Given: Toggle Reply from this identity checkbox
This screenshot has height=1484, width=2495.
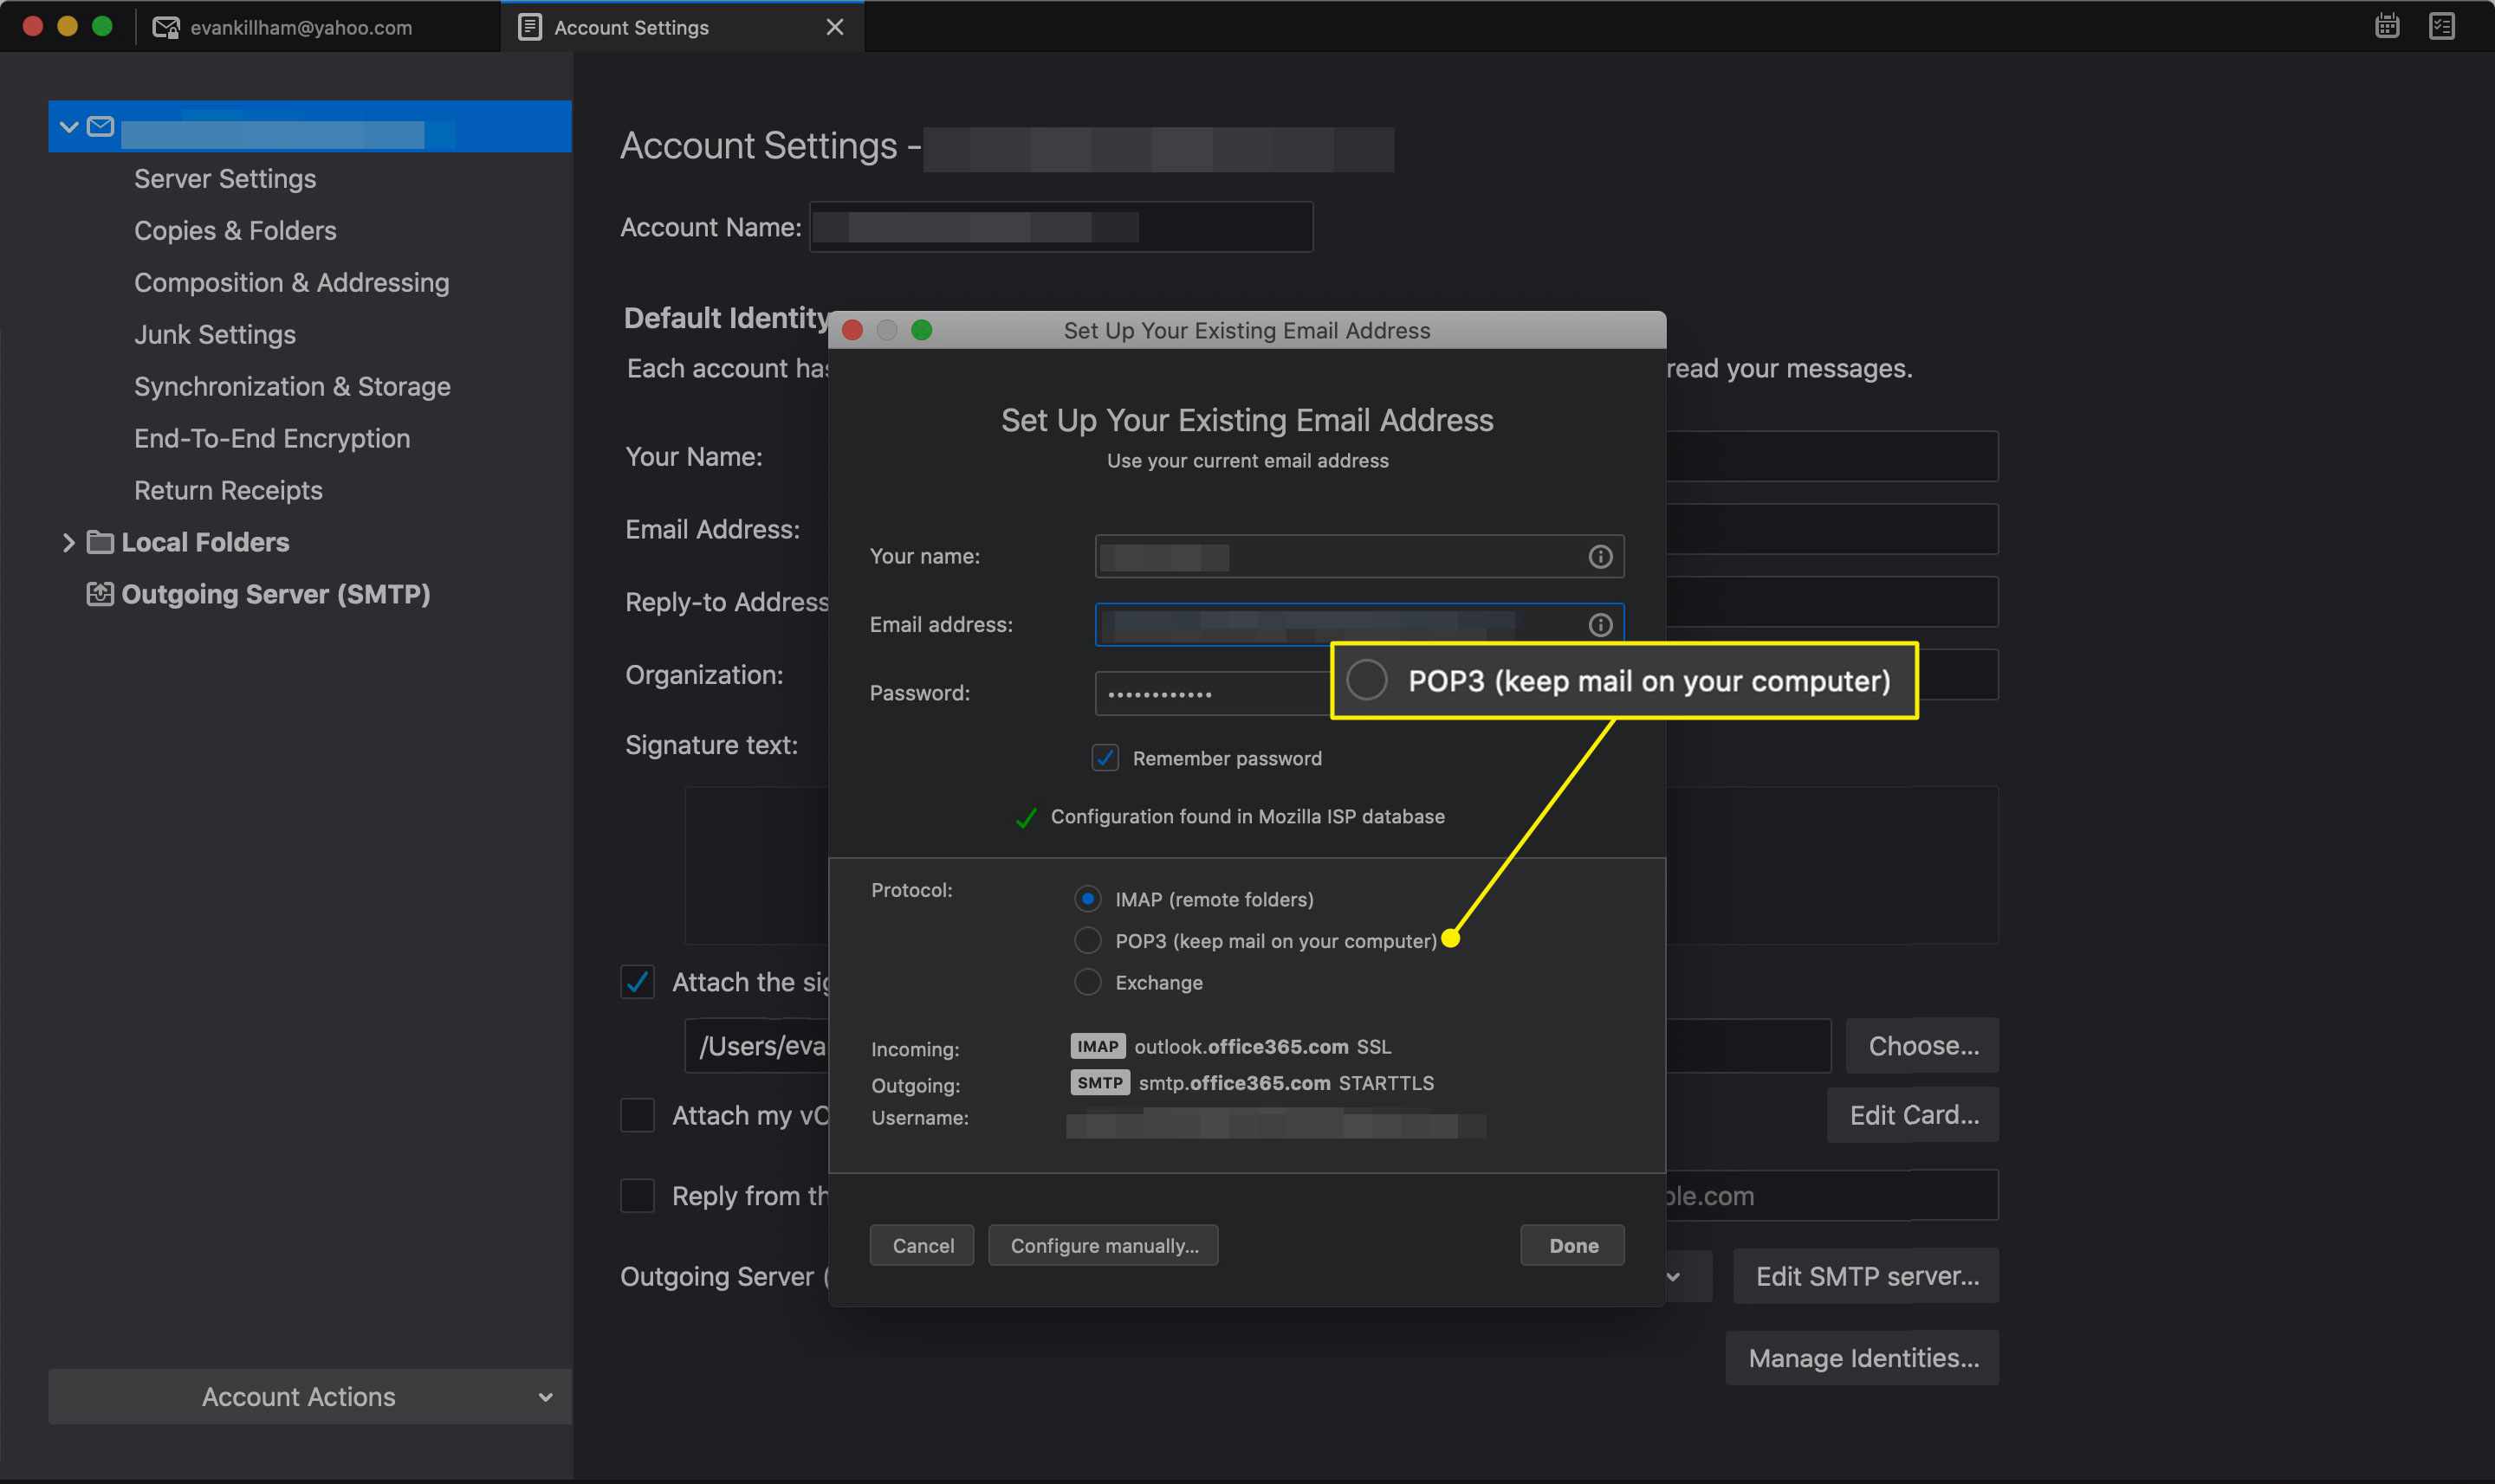Looking at the screenshot, I should pos(638,1196).
